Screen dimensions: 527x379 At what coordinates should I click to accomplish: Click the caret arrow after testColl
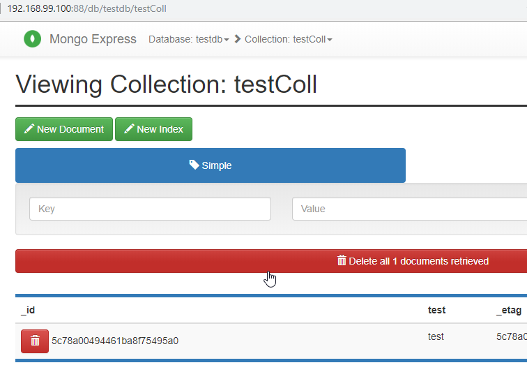[330, 40]
